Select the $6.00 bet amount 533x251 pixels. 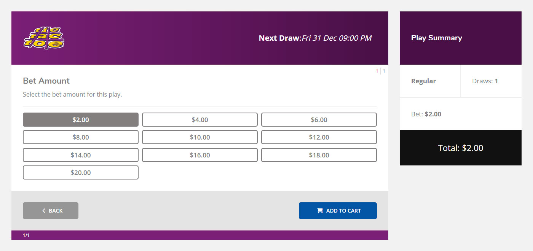tap(319, 119)
